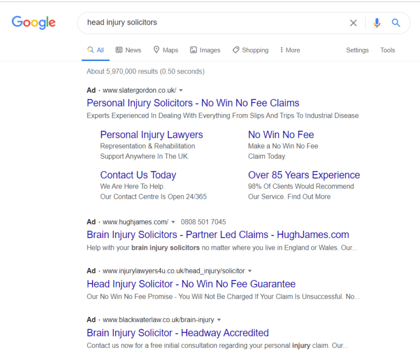The image size is (420, 359).
Task: Expand dropdown arrow next to injurylawyers4u.co.uk URL
Action: pos(250,271)
